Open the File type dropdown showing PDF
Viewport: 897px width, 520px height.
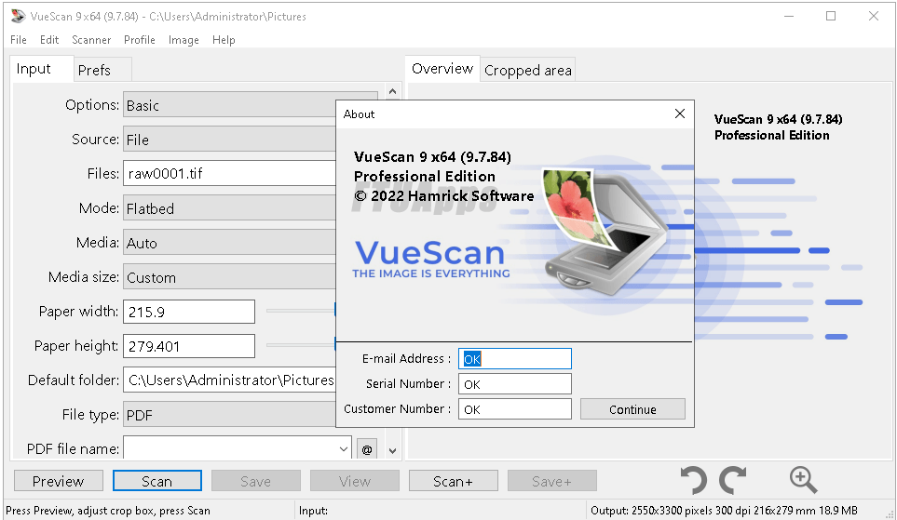(230, 415)
